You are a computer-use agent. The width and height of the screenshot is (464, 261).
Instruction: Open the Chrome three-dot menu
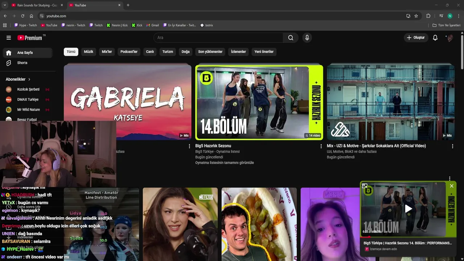tap(459, 16)
